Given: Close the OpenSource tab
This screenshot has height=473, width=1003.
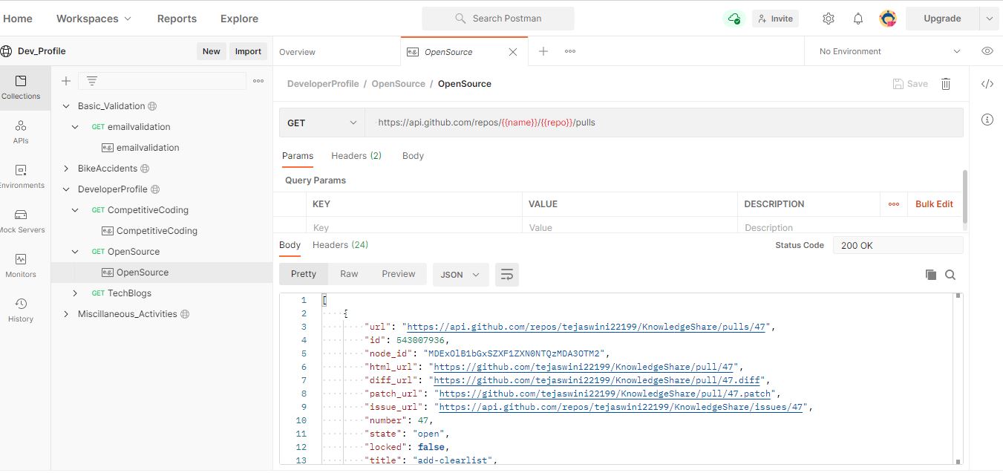Looking at the screenshot, I should point(513,52).
